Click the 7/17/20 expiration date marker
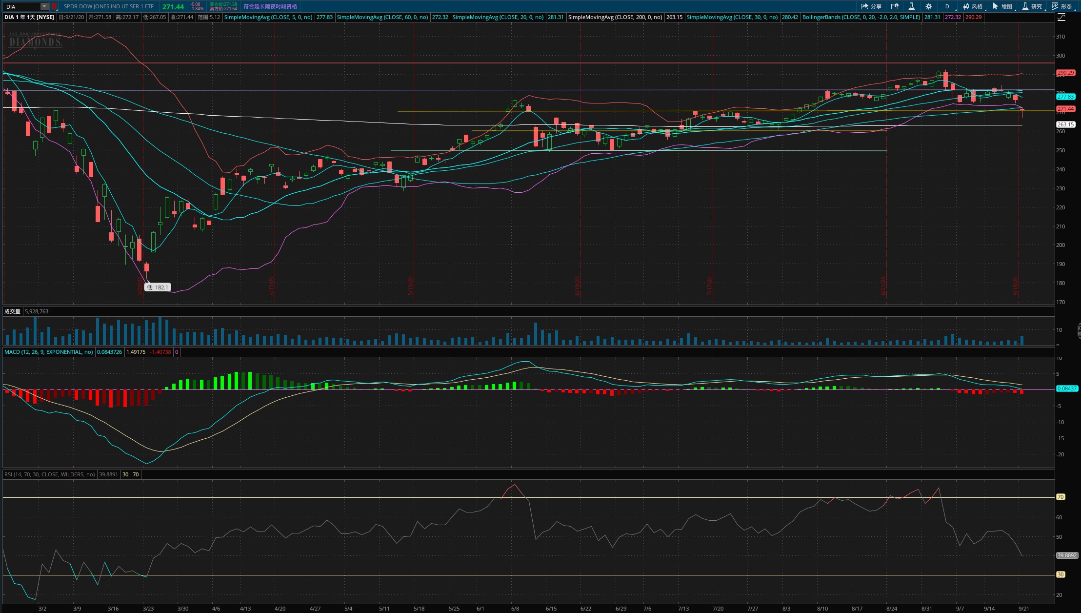Image resolution: width=1081 pixels, height=613 pixels. click(x=710, y=286)
